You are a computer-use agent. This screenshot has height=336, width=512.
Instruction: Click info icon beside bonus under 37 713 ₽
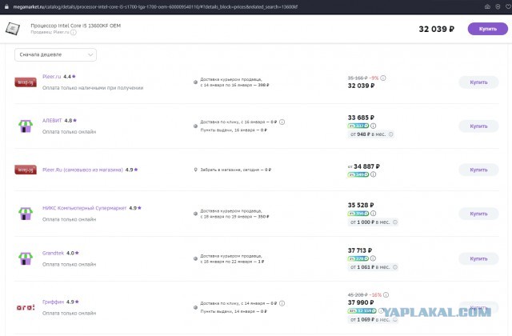pyautogui.click(x=374, y=258)
